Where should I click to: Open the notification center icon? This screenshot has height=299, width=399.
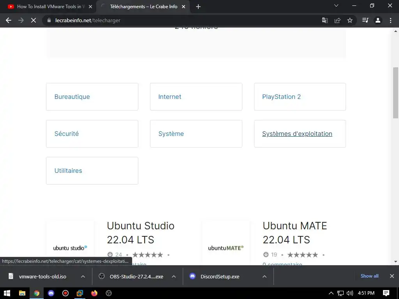coord(386,293)
